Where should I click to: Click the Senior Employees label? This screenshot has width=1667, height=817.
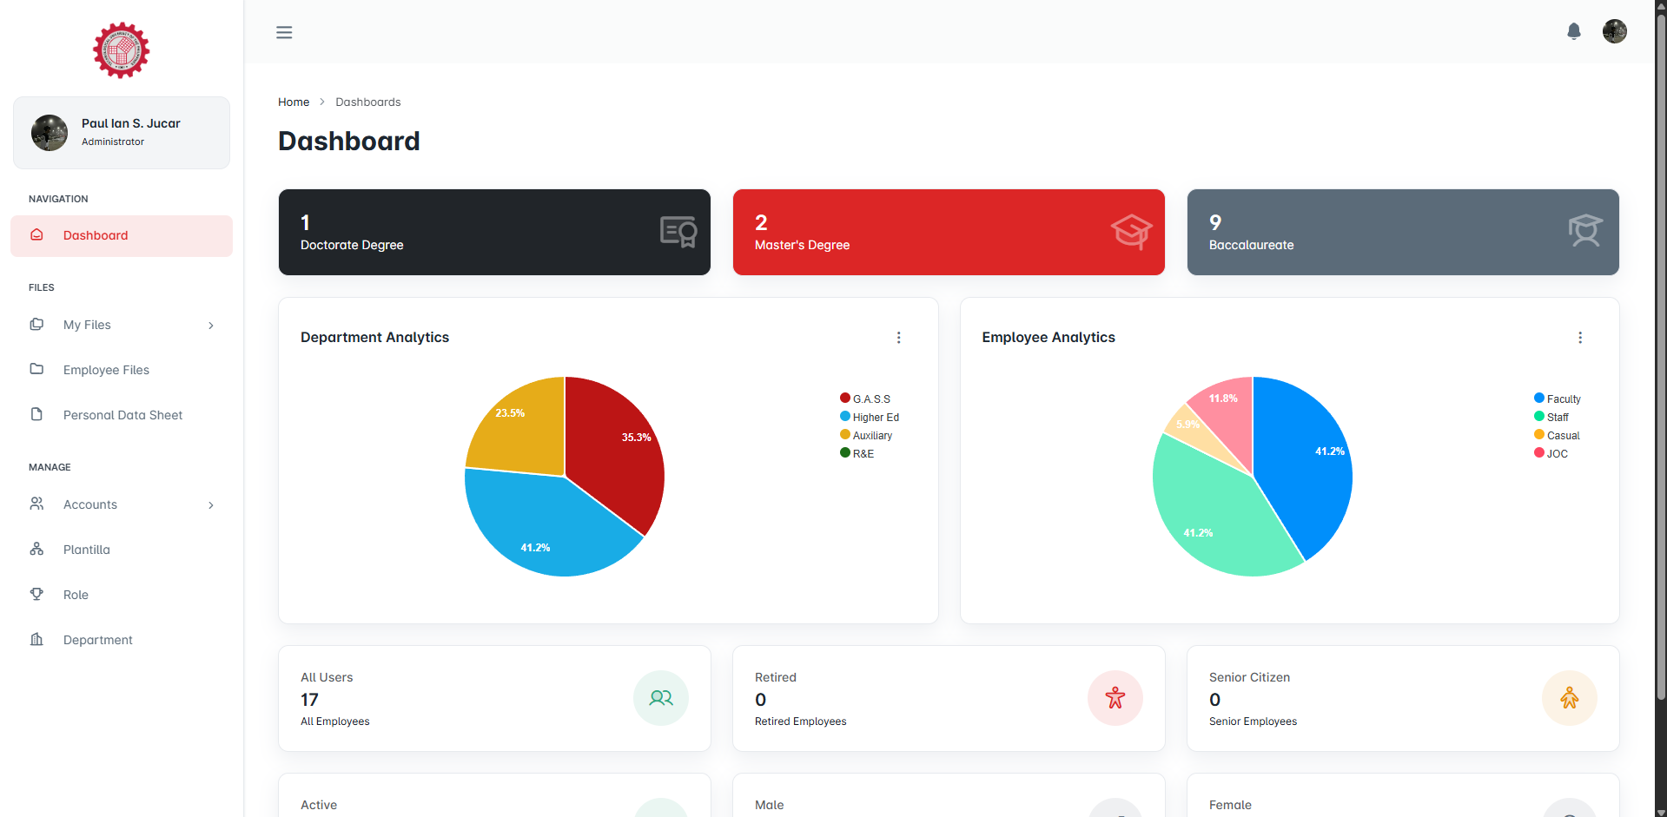(x=1253, y=721)
